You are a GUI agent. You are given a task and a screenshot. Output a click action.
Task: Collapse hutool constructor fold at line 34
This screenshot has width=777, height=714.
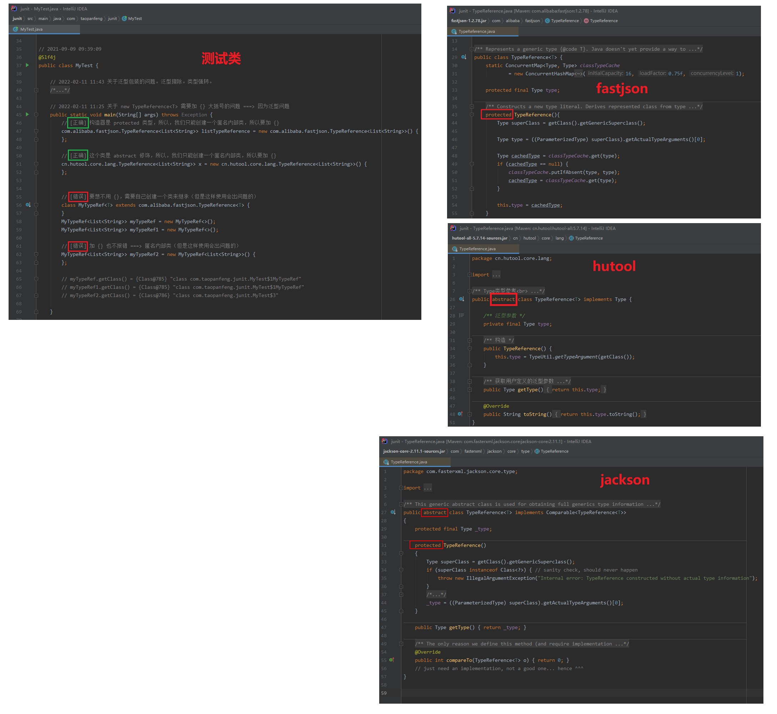tap(470, 348)
